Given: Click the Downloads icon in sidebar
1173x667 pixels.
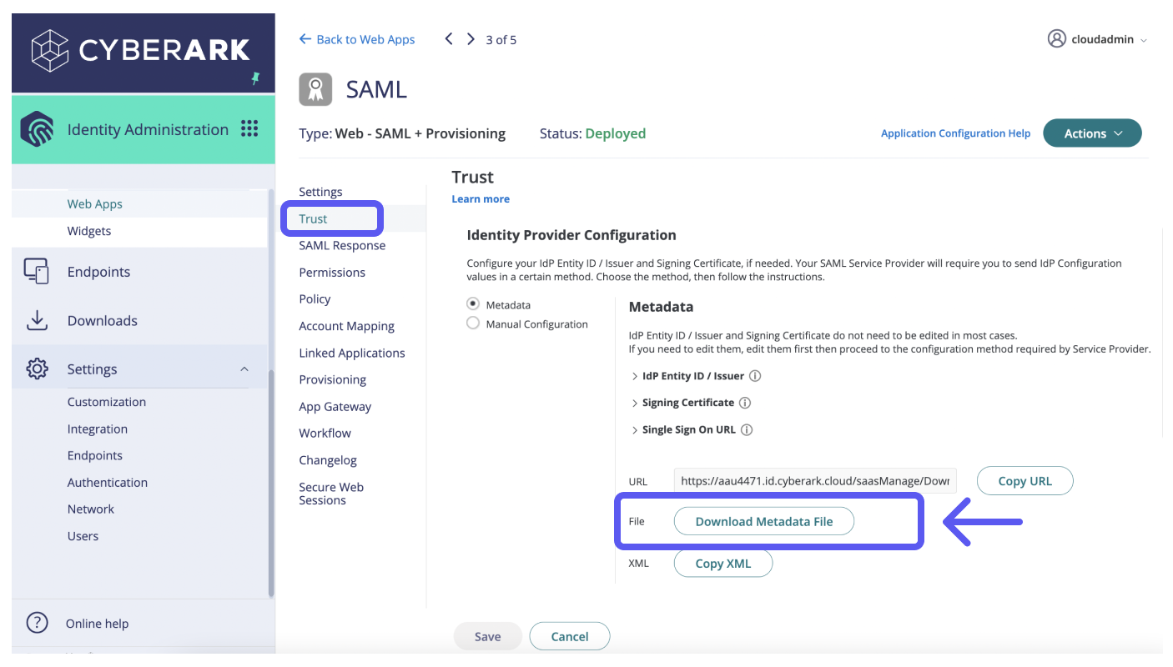Looking at the screenshot, I should (37, 320).
